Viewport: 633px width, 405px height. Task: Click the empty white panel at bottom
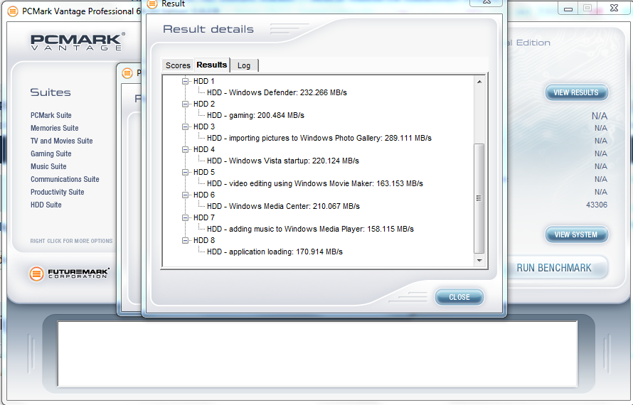point(317,354)
